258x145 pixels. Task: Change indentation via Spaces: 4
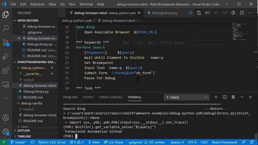point(177,142)
